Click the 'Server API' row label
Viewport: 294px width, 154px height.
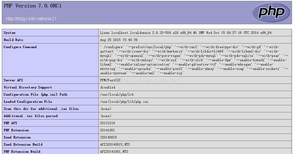13,80
